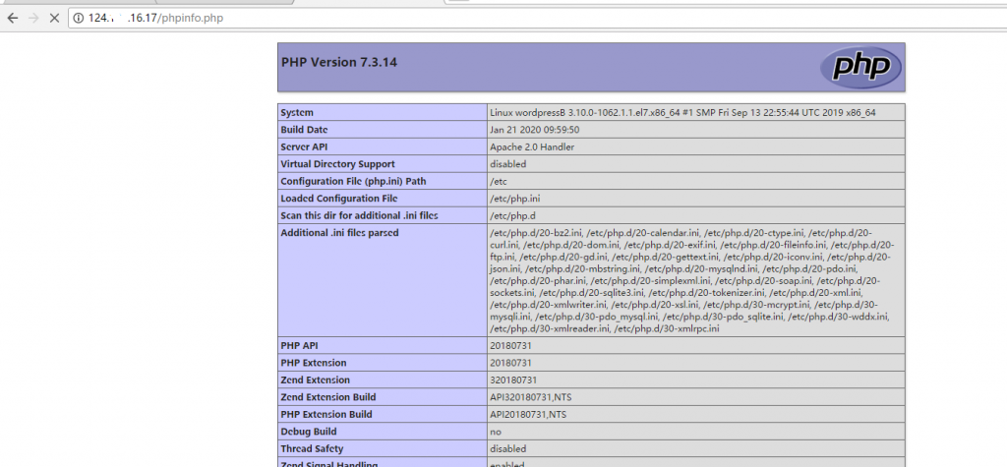
Task: Select the value Jan 21 2020 09:59:50
Action: click(x=534, y=130)
